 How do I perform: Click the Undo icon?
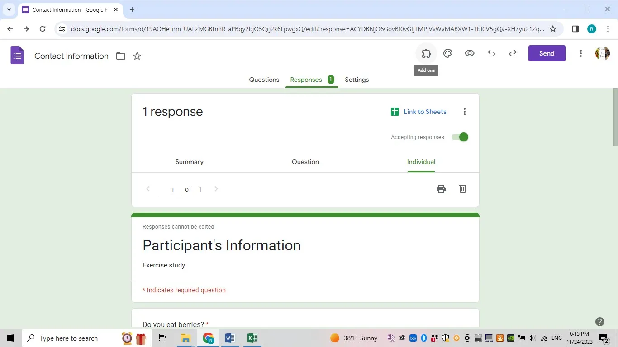pos(491,53)
